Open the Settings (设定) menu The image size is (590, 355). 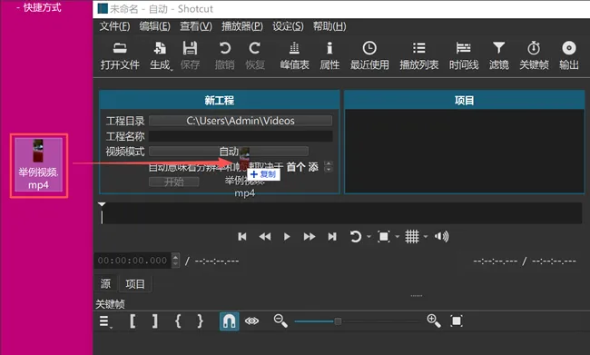click(288, 26)
